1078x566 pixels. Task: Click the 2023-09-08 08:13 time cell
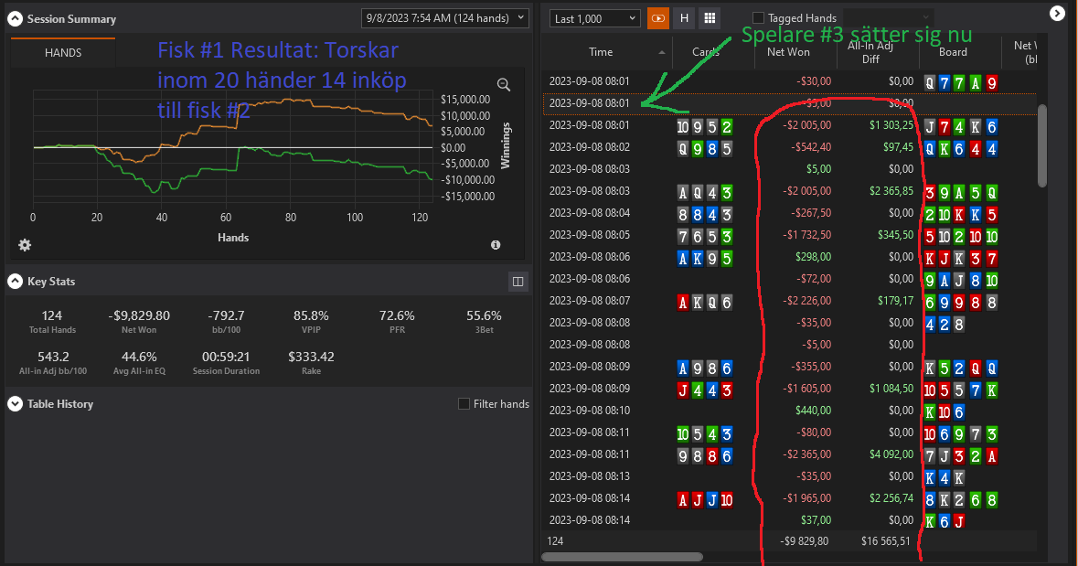(589, 476)
